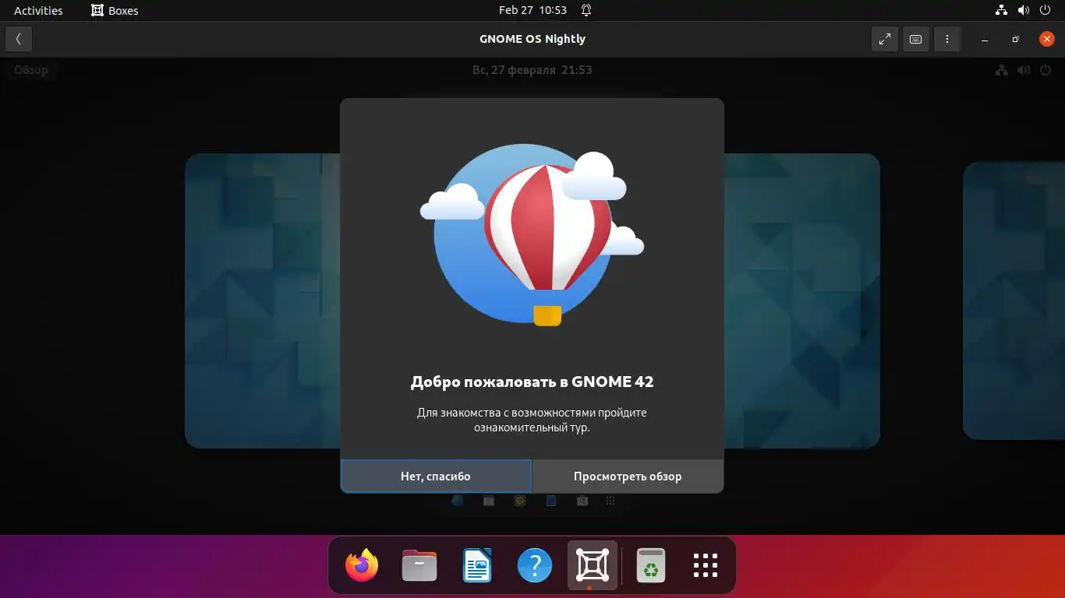Open Files manager from the dock
Viewport: 1065px width, 598px height.
click(x=419, y=565)
